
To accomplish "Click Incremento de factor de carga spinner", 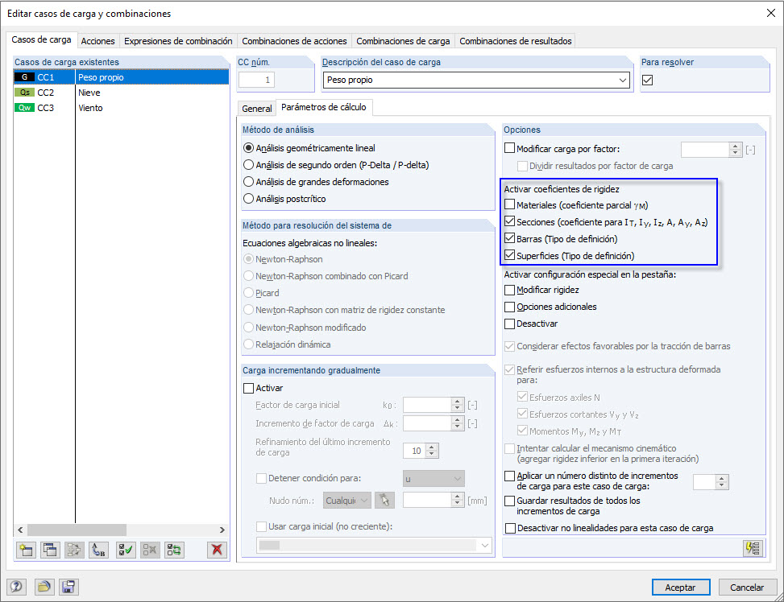I will pos(458,423).
